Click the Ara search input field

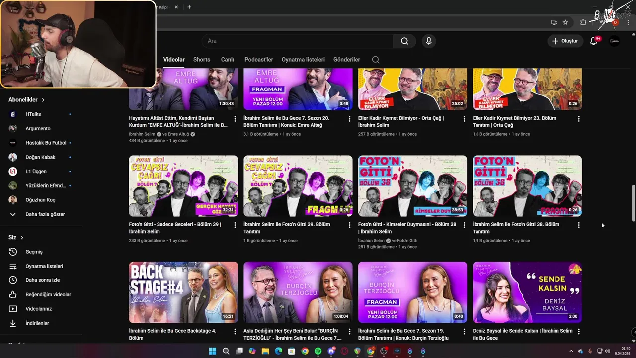pos(297,41)
